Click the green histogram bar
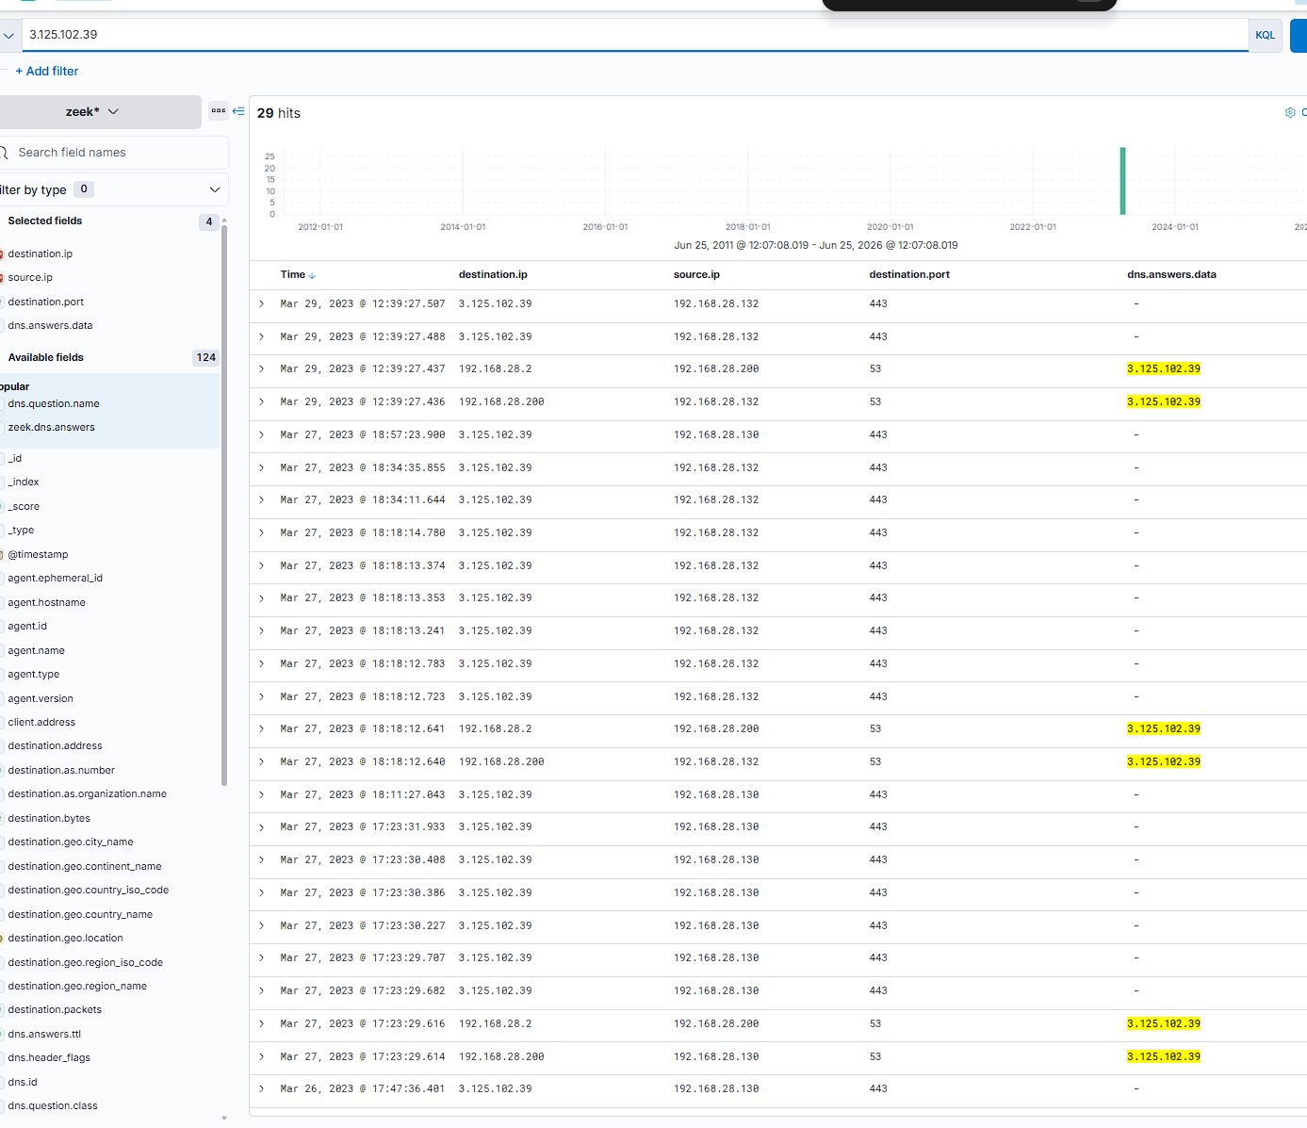The image size is (1307, 1128). (1122, 181)
